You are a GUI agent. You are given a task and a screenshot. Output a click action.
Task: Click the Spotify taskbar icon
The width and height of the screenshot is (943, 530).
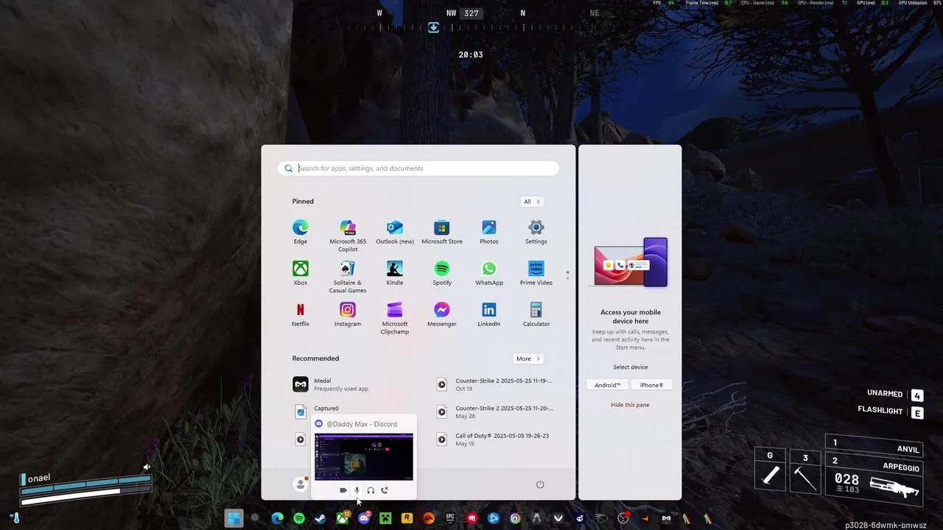[x=299, y=518]
